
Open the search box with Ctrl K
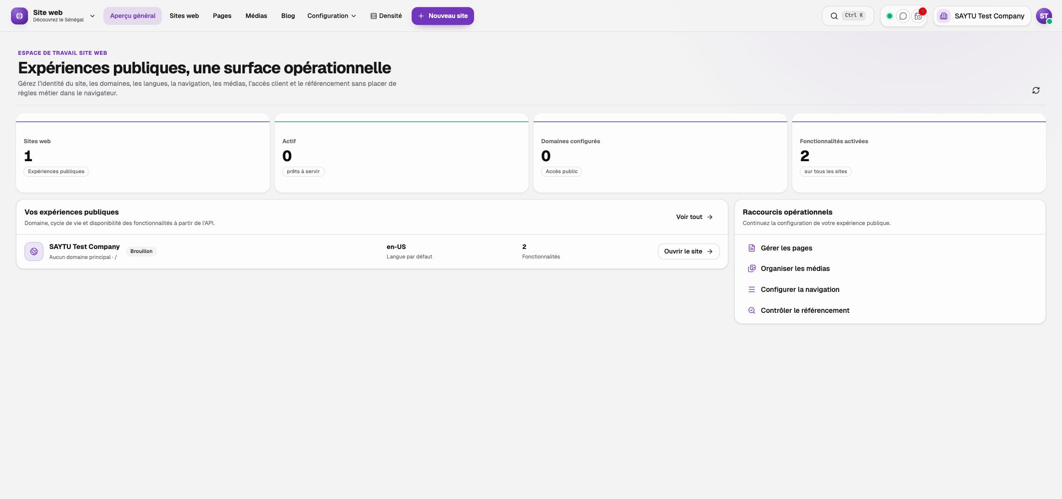click(848, 16)
